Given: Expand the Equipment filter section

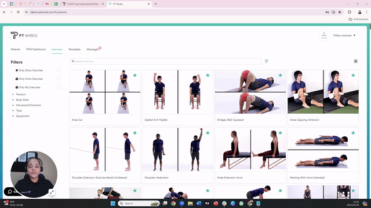Looking at the screenshot, I should point(23,116).
